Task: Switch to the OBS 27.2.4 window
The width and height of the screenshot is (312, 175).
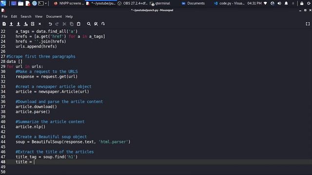Action: [133, 3]
